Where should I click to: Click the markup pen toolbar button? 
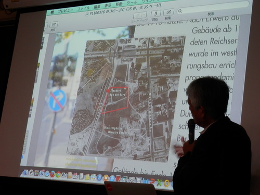(x=138, y=15)
